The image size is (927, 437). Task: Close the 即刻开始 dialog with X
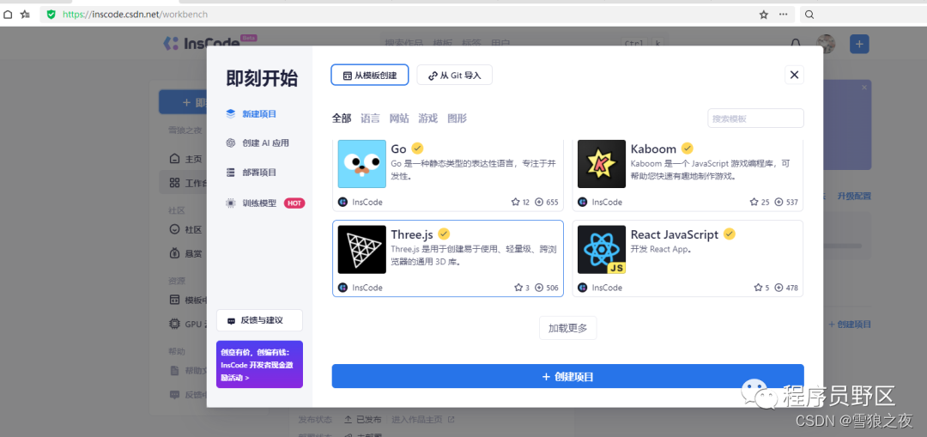click(x=794, y=75)
